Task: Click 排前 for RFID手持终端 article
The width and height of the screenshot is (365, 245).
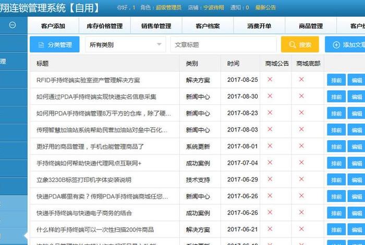Action: [x=336, y=80]
